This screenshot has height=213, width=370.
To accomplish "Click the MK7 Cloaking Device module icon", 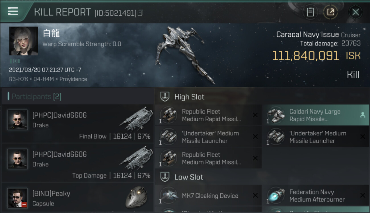I will [169, 196].
